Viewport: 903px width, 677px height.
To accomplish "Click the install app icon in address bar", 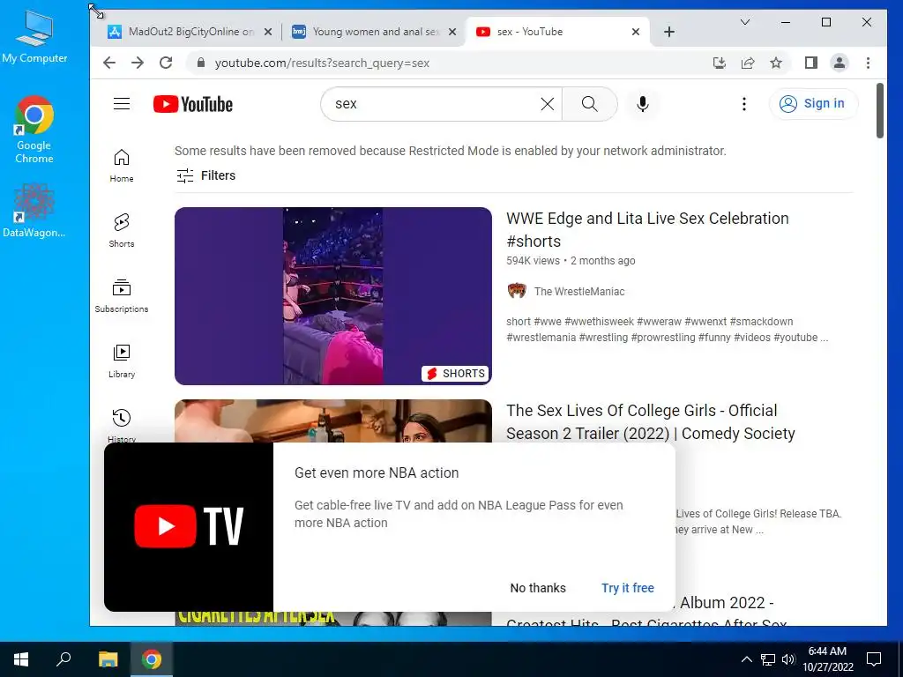I will pos(720,63).
